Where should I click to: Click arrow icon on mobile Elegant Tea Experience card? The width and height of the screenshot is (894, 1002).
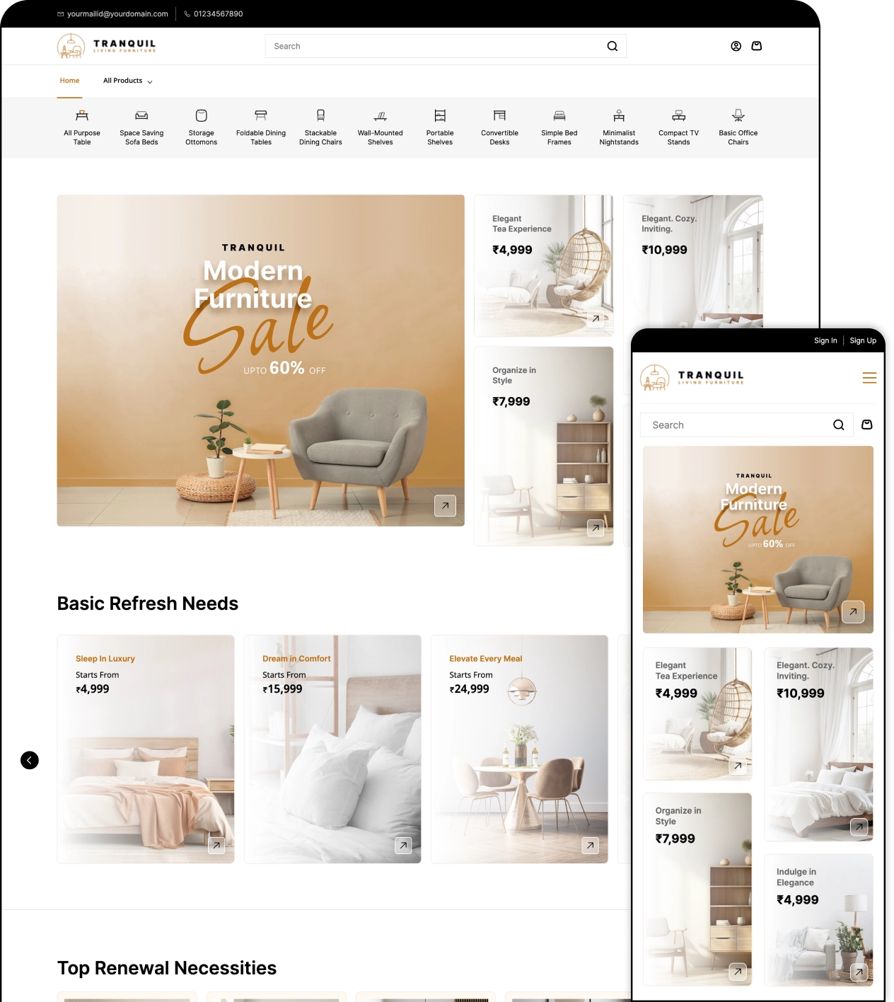(x=738, y=766)
